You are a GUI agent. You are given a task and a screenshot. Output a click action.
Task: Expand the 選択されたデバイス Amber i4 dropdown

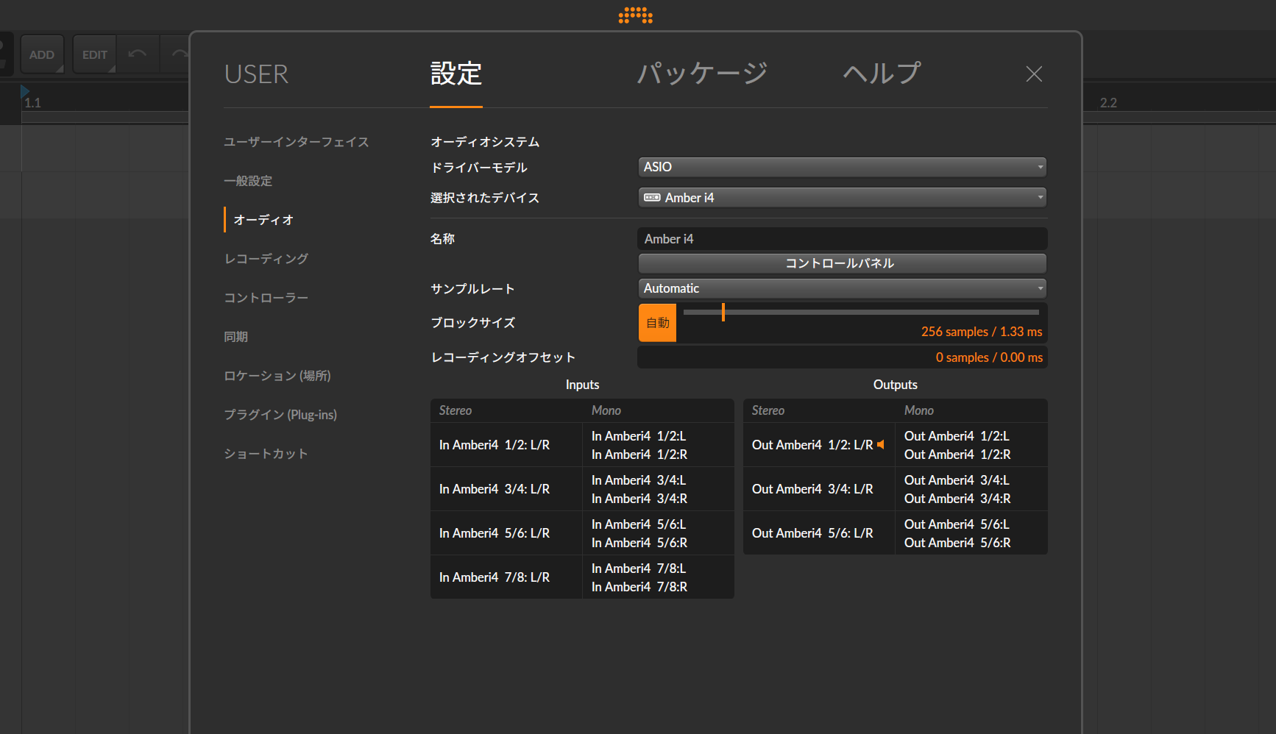(x=843, y=197)
